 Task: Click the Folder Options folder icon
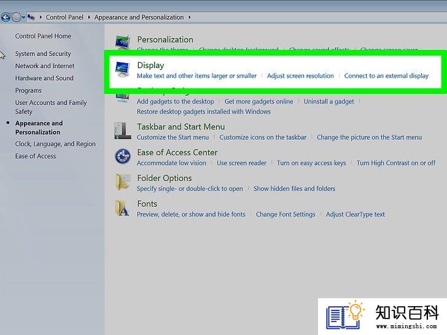(123, 182)
